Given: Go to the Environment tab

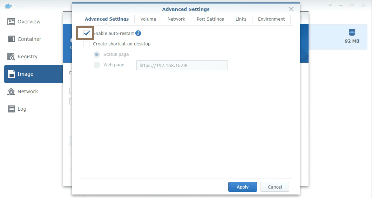Looking at the screenshot, I should point(271,19).
